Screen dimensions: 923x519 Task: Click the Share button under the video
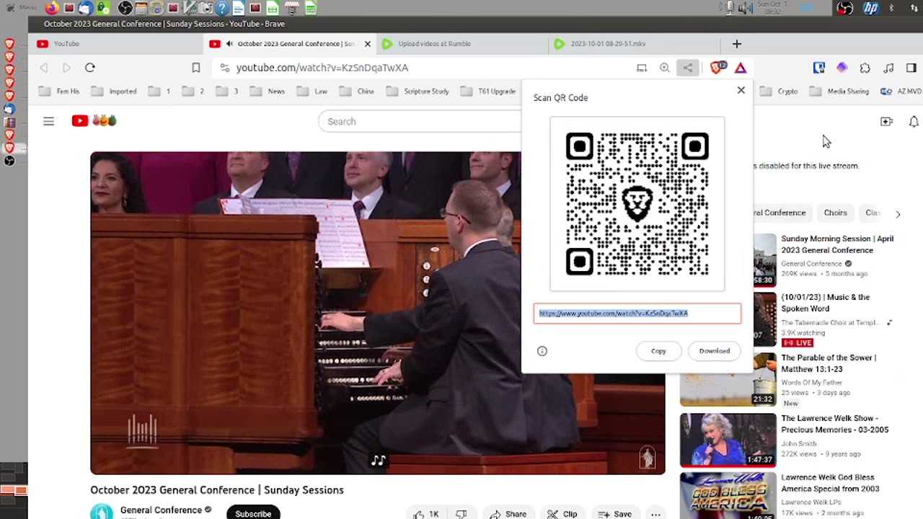coord(508,514)
